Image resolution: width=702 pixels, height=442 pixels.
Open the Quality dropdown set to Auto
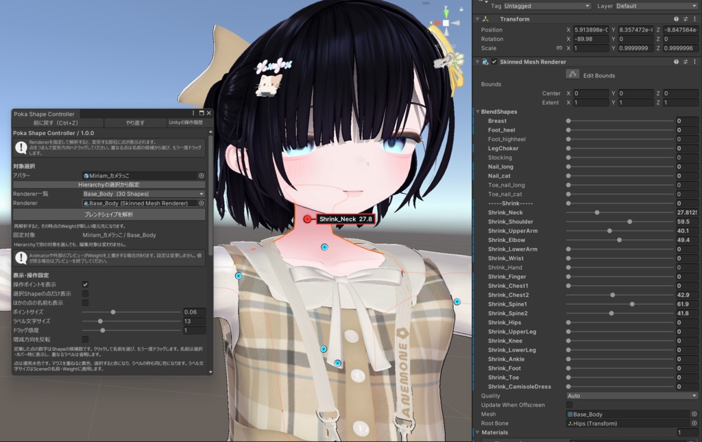point(631,396)
